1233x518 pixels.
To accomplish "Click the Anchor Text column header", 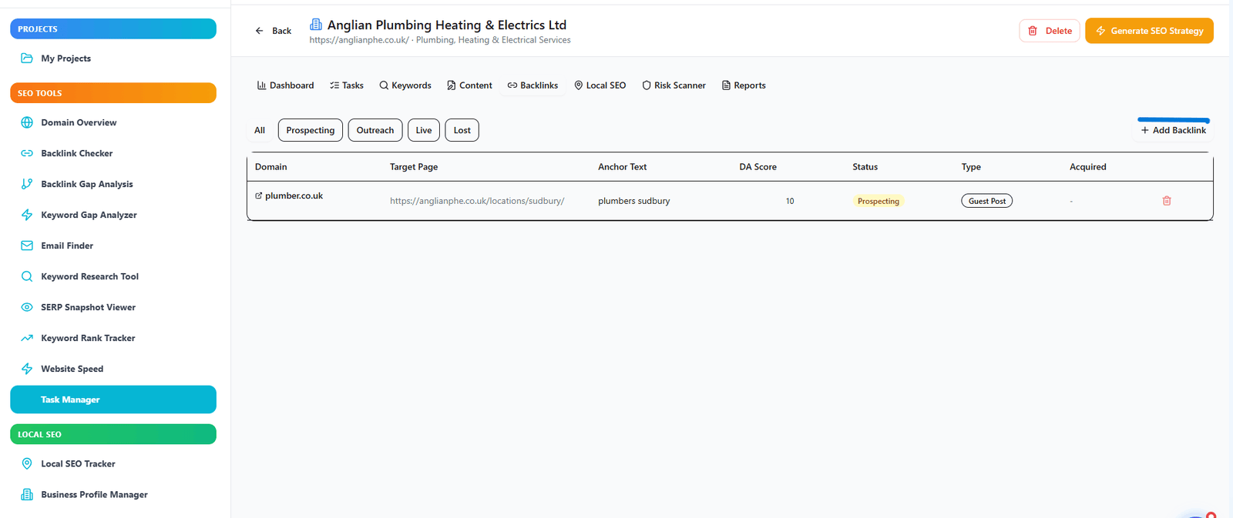I will tap(623, 167).
